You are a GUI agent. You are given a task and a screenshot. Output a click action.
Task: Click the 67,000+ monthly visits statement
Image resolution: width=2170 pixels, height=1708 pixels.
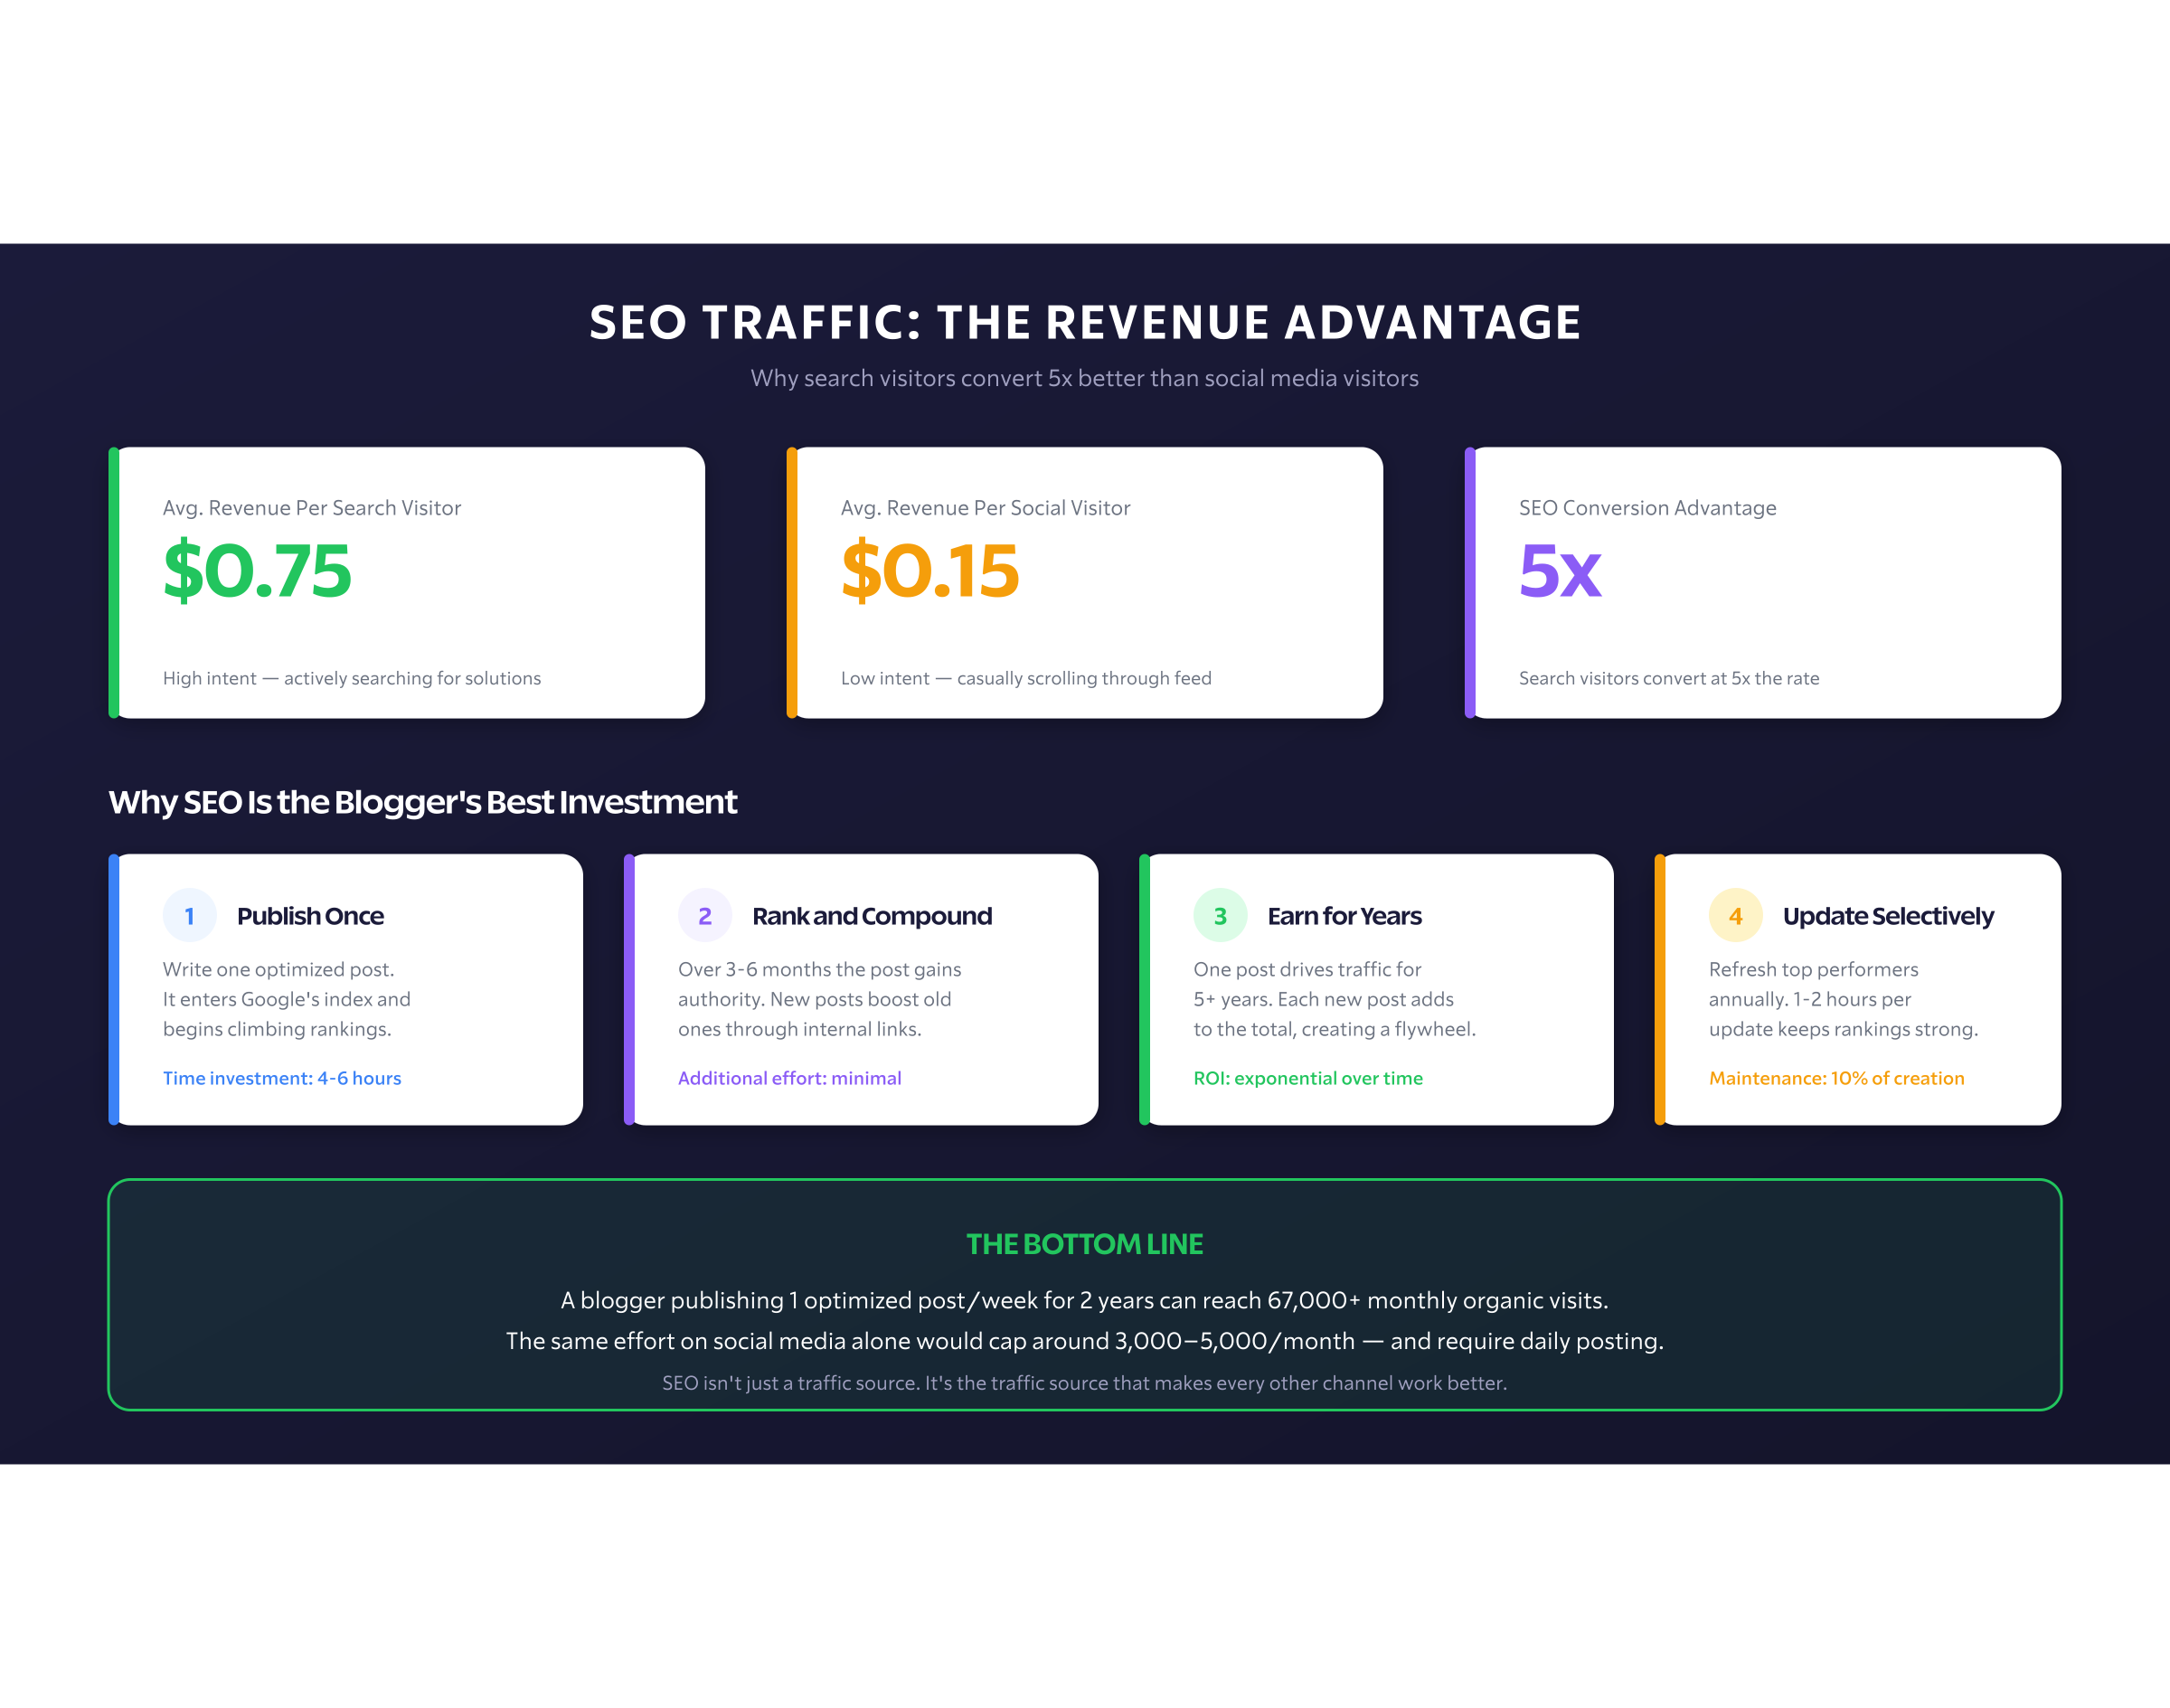(1084, 1300)
